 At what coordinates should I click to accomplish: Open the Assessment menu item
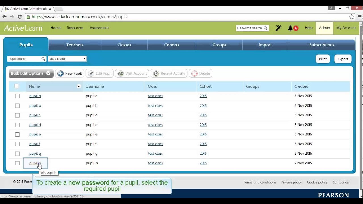(x=99, y=28)
